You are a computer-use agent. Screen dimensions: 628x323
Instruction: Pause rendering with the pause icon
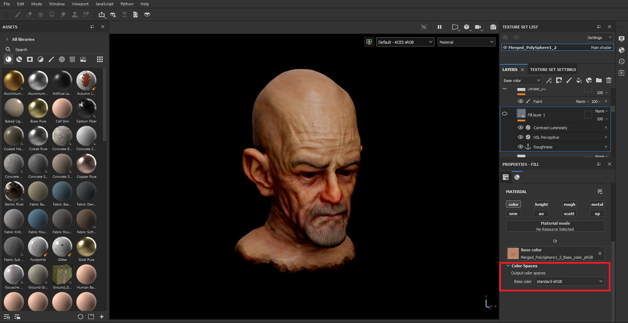[440, 27]
